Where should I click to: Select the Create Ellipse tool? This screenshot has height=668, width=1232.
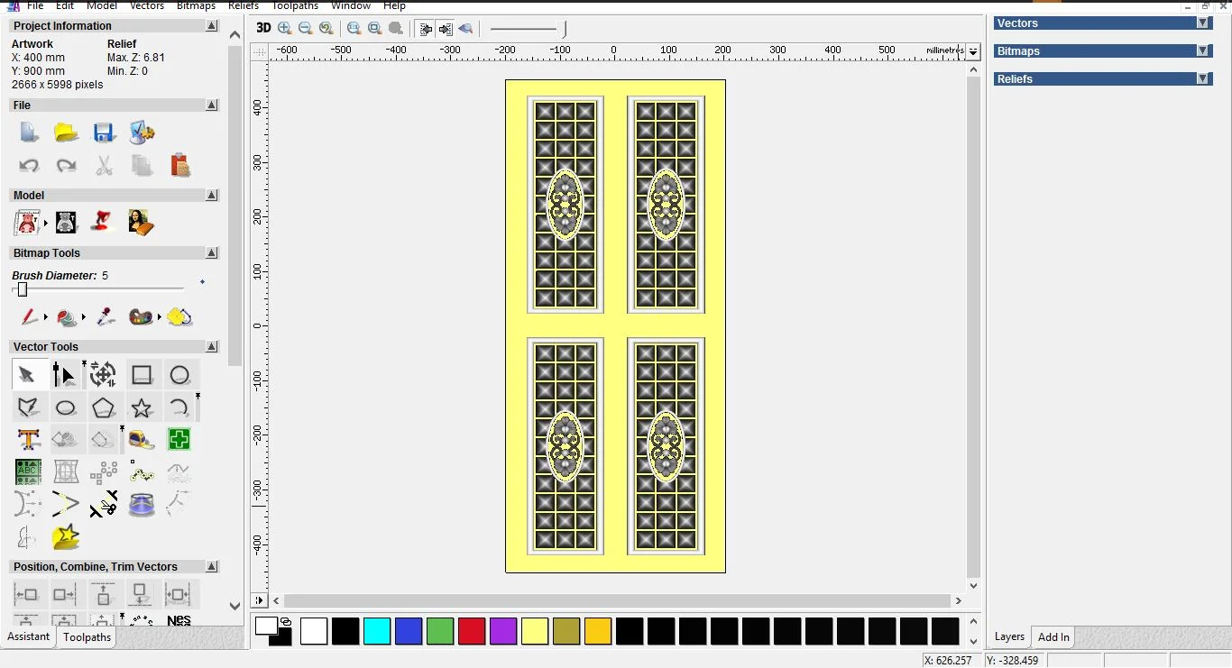click(66, 407)
